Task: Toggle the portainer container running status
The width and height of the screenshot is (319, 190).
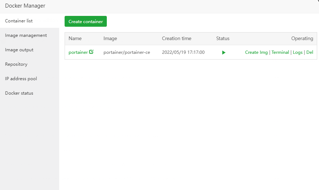Action: pos(224,52)
